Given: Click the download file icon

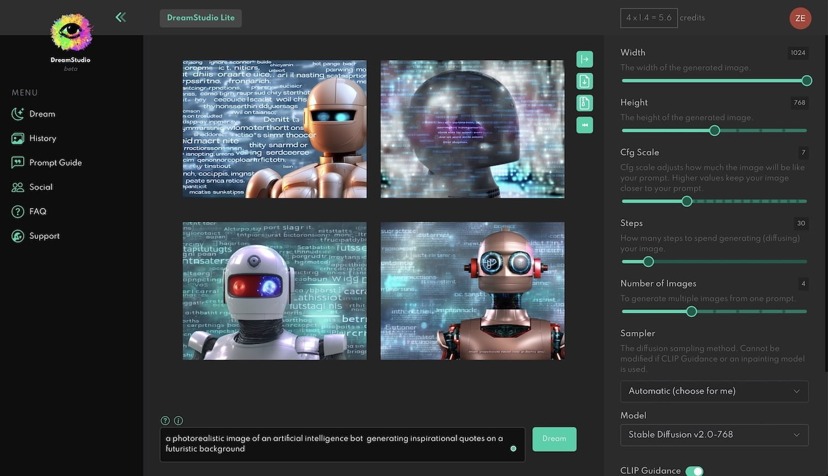Looking at the screenshot, I should pyautogui.click(x=585, y=81).
